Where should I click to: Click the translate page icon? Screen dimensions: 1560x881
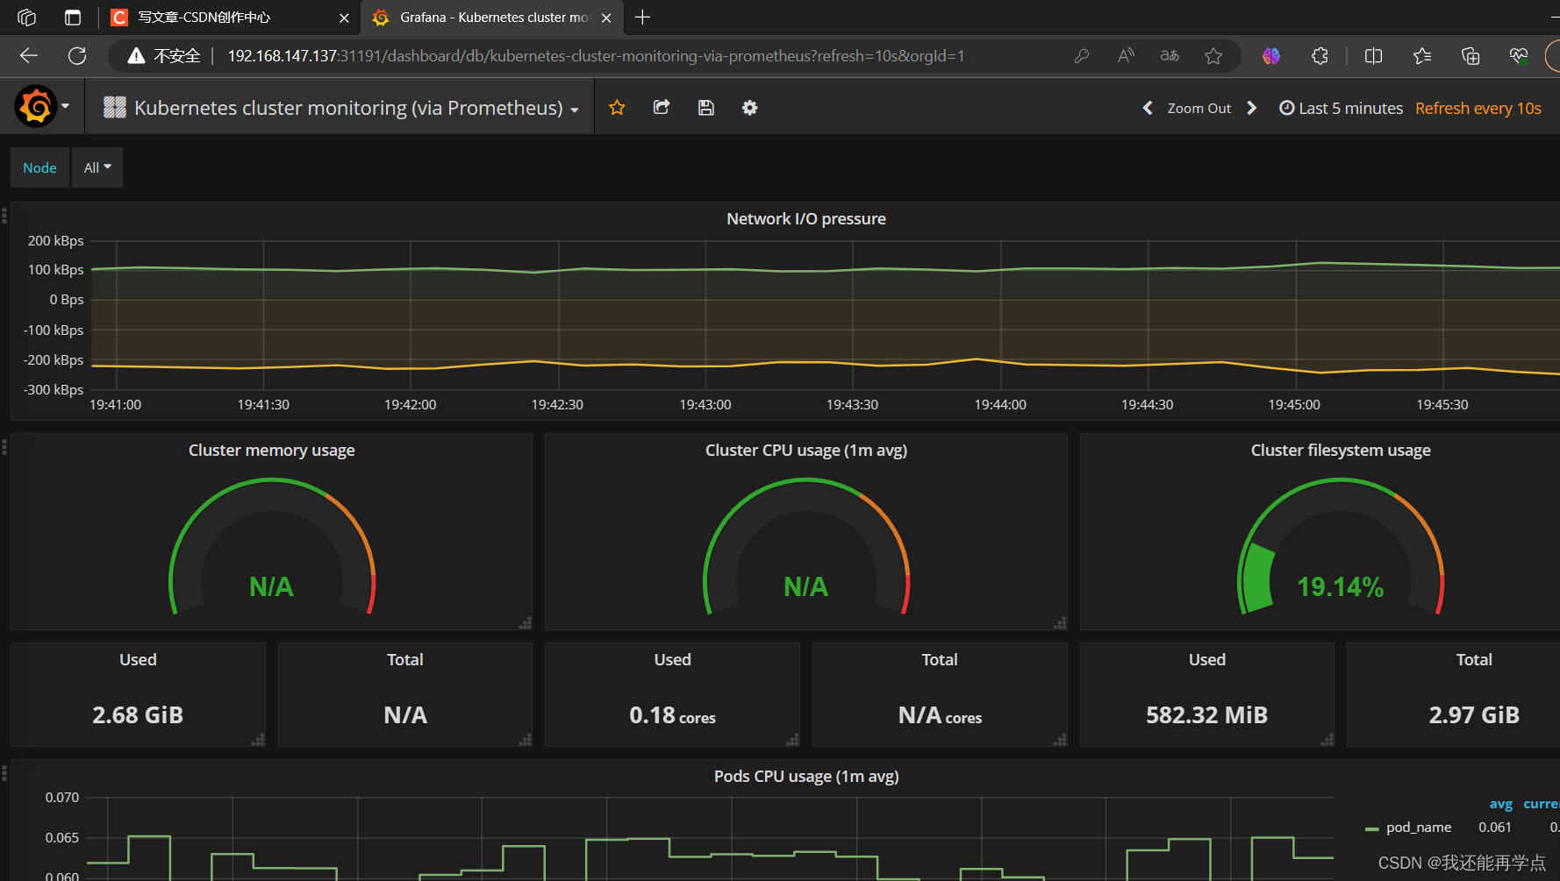[1170, 56]
